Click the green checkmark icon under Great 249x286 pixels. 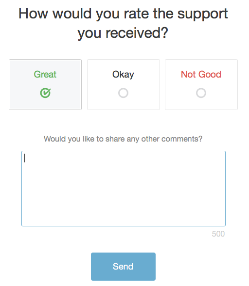45,93
